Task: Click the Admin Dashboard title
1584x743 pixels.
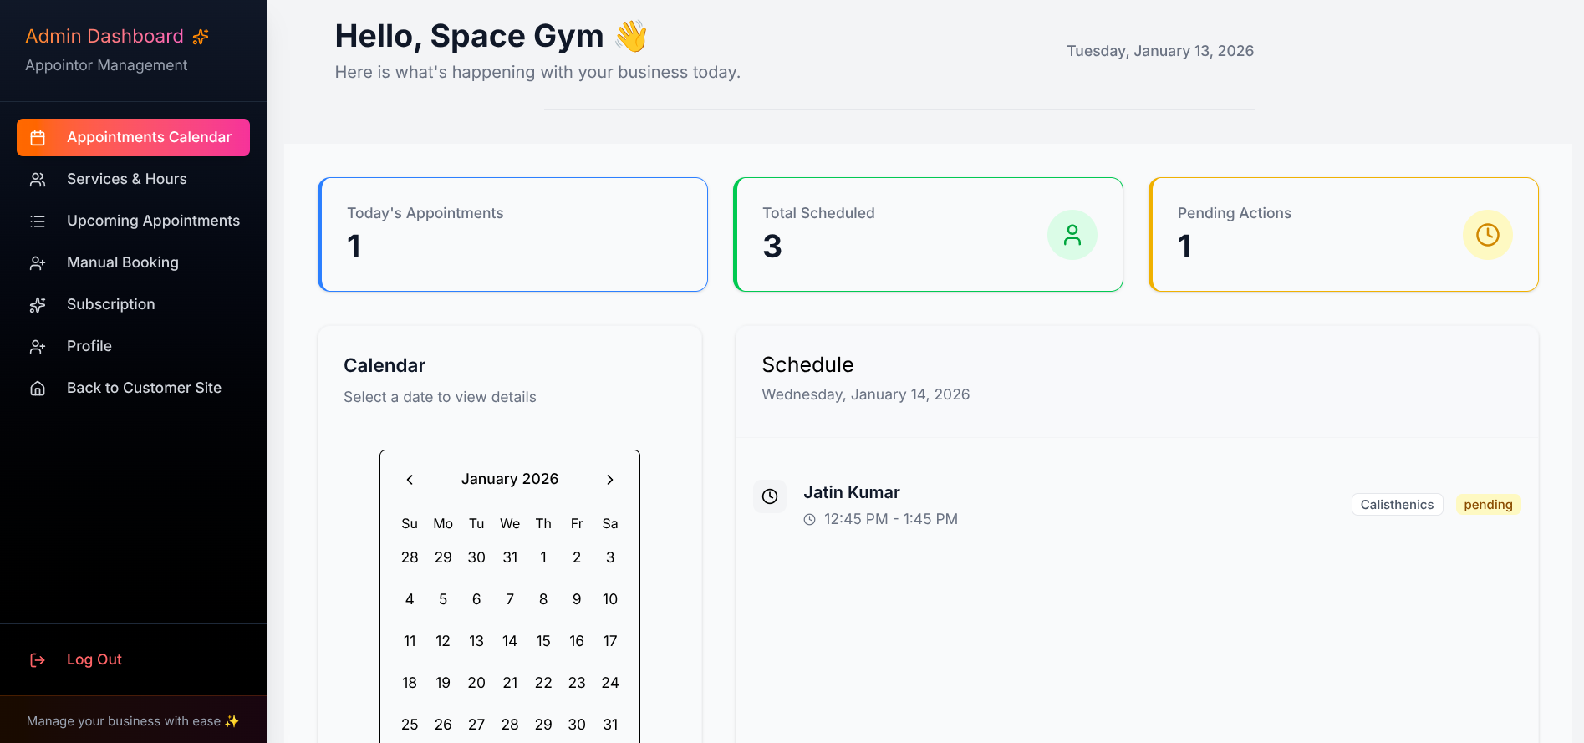Action: (x=104, y=36)
